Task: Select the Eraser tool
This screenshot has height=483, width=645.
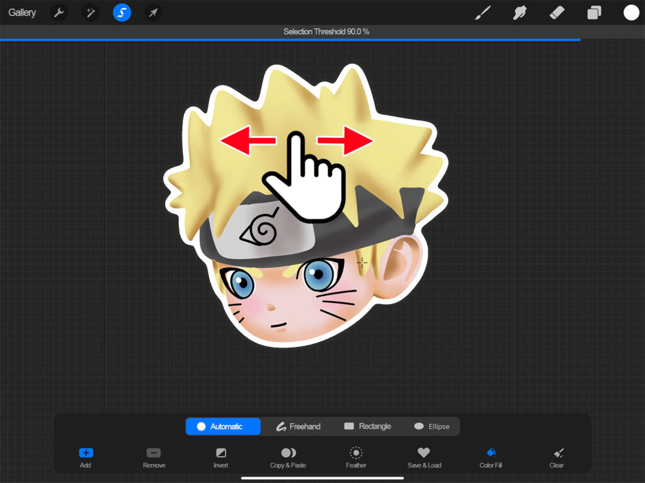Action: [x=557, y=13]
